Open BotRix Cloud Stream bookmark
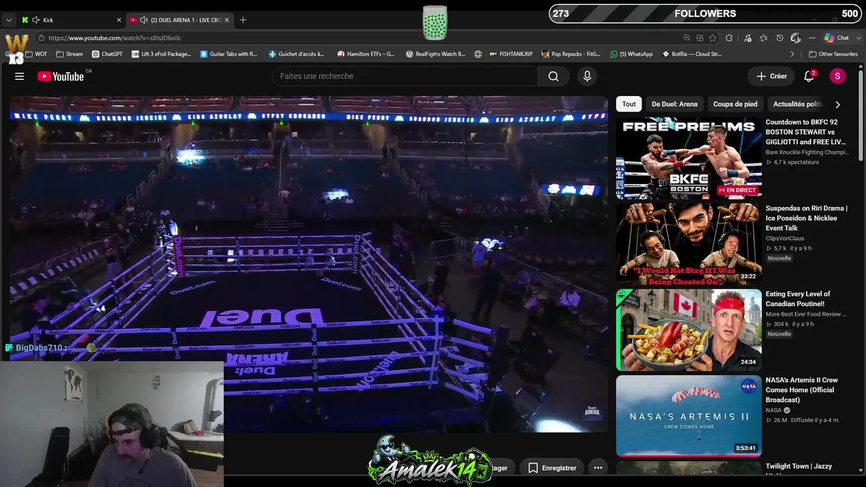Screen dimensions: 866x487 (692, 54)
